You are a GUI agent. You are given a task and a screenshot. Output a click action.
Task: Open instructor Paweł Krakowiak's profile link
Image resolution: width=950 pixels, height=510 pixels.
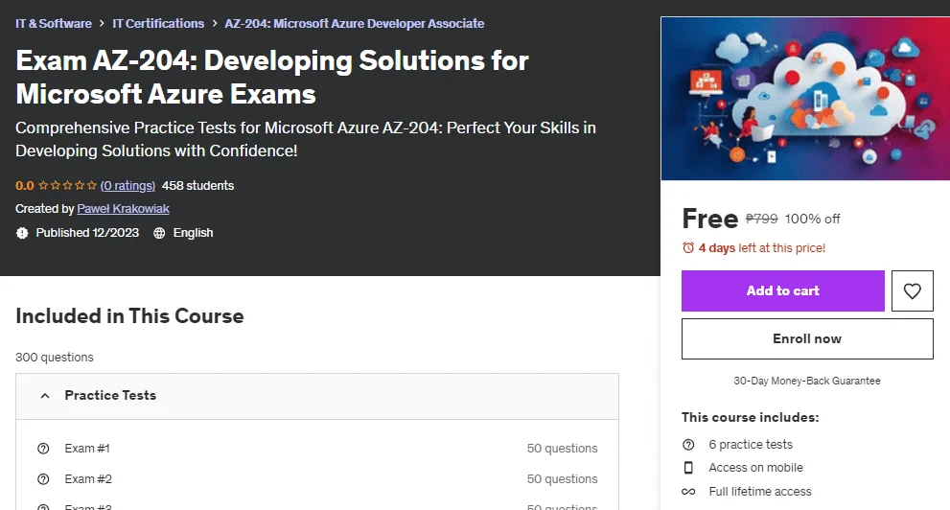pyautogui.click(x=123, y=209)
